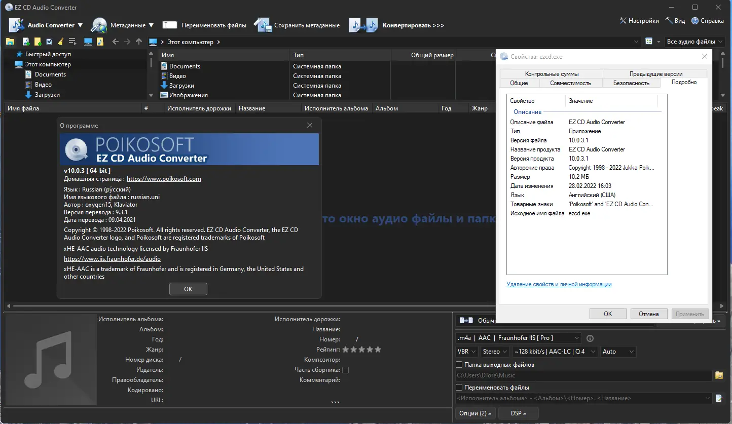Set rating with the third star
Screen dimensions: 732x424
tap(361, 350)
